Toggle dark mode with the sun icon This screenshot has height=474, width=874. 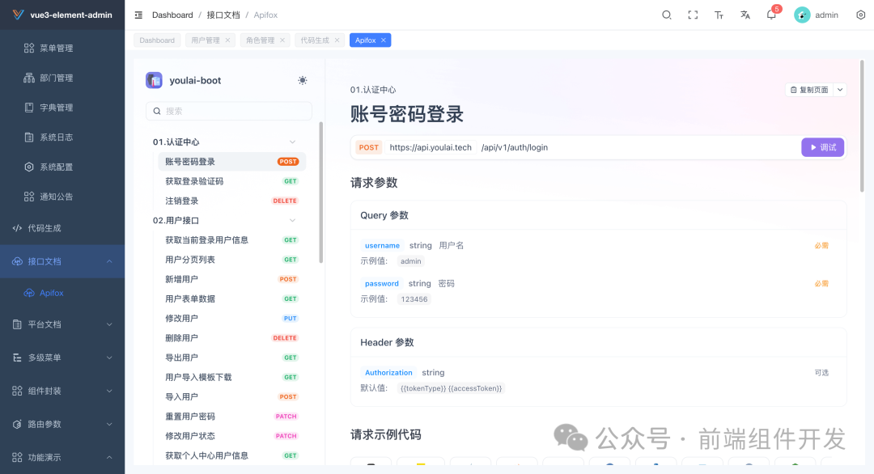pos(302,80)
